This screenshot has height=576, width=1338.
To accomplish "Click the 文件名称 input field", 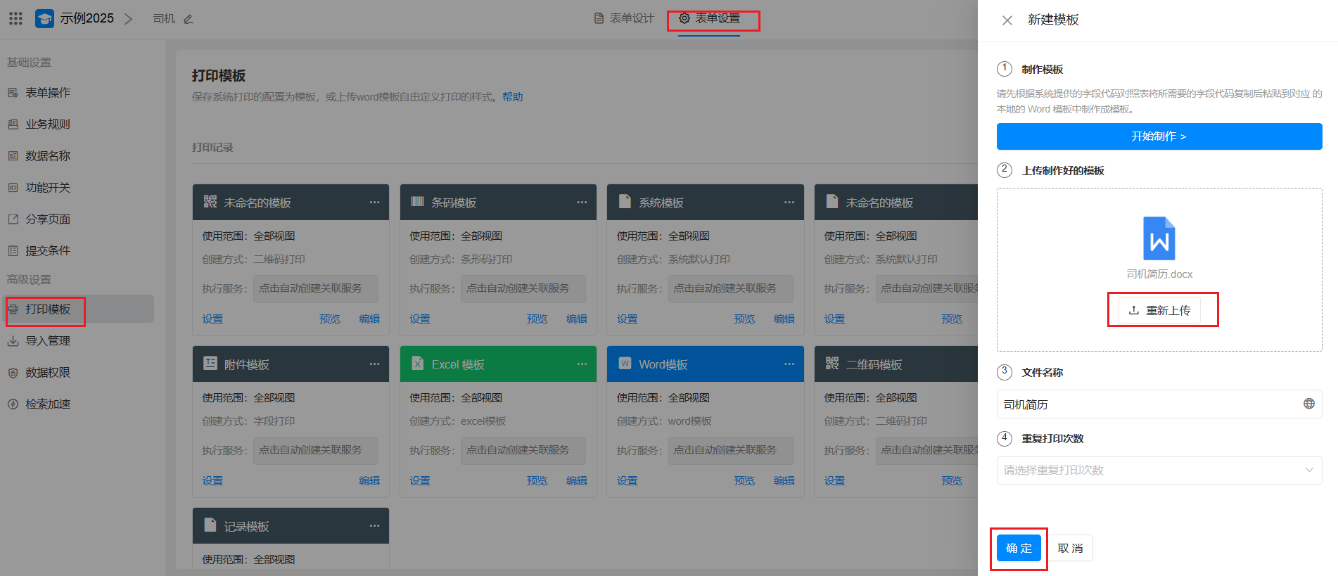I will tap(1147, 404).
